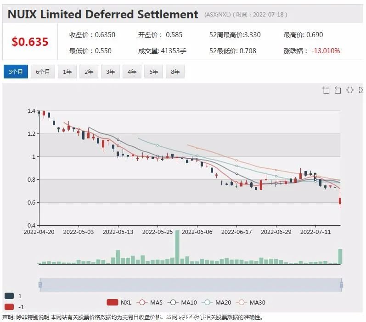Image resolution: width=366 pixels, height=322 pixels.
Task: Click the zoom reset (restore) icon
Action: point(338,90)
